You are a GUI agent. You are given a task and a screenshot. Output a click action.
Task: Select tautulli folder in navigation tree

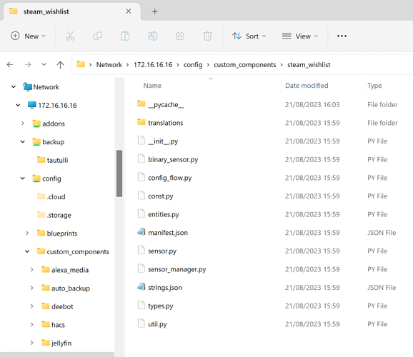click(x=53, y=160)
